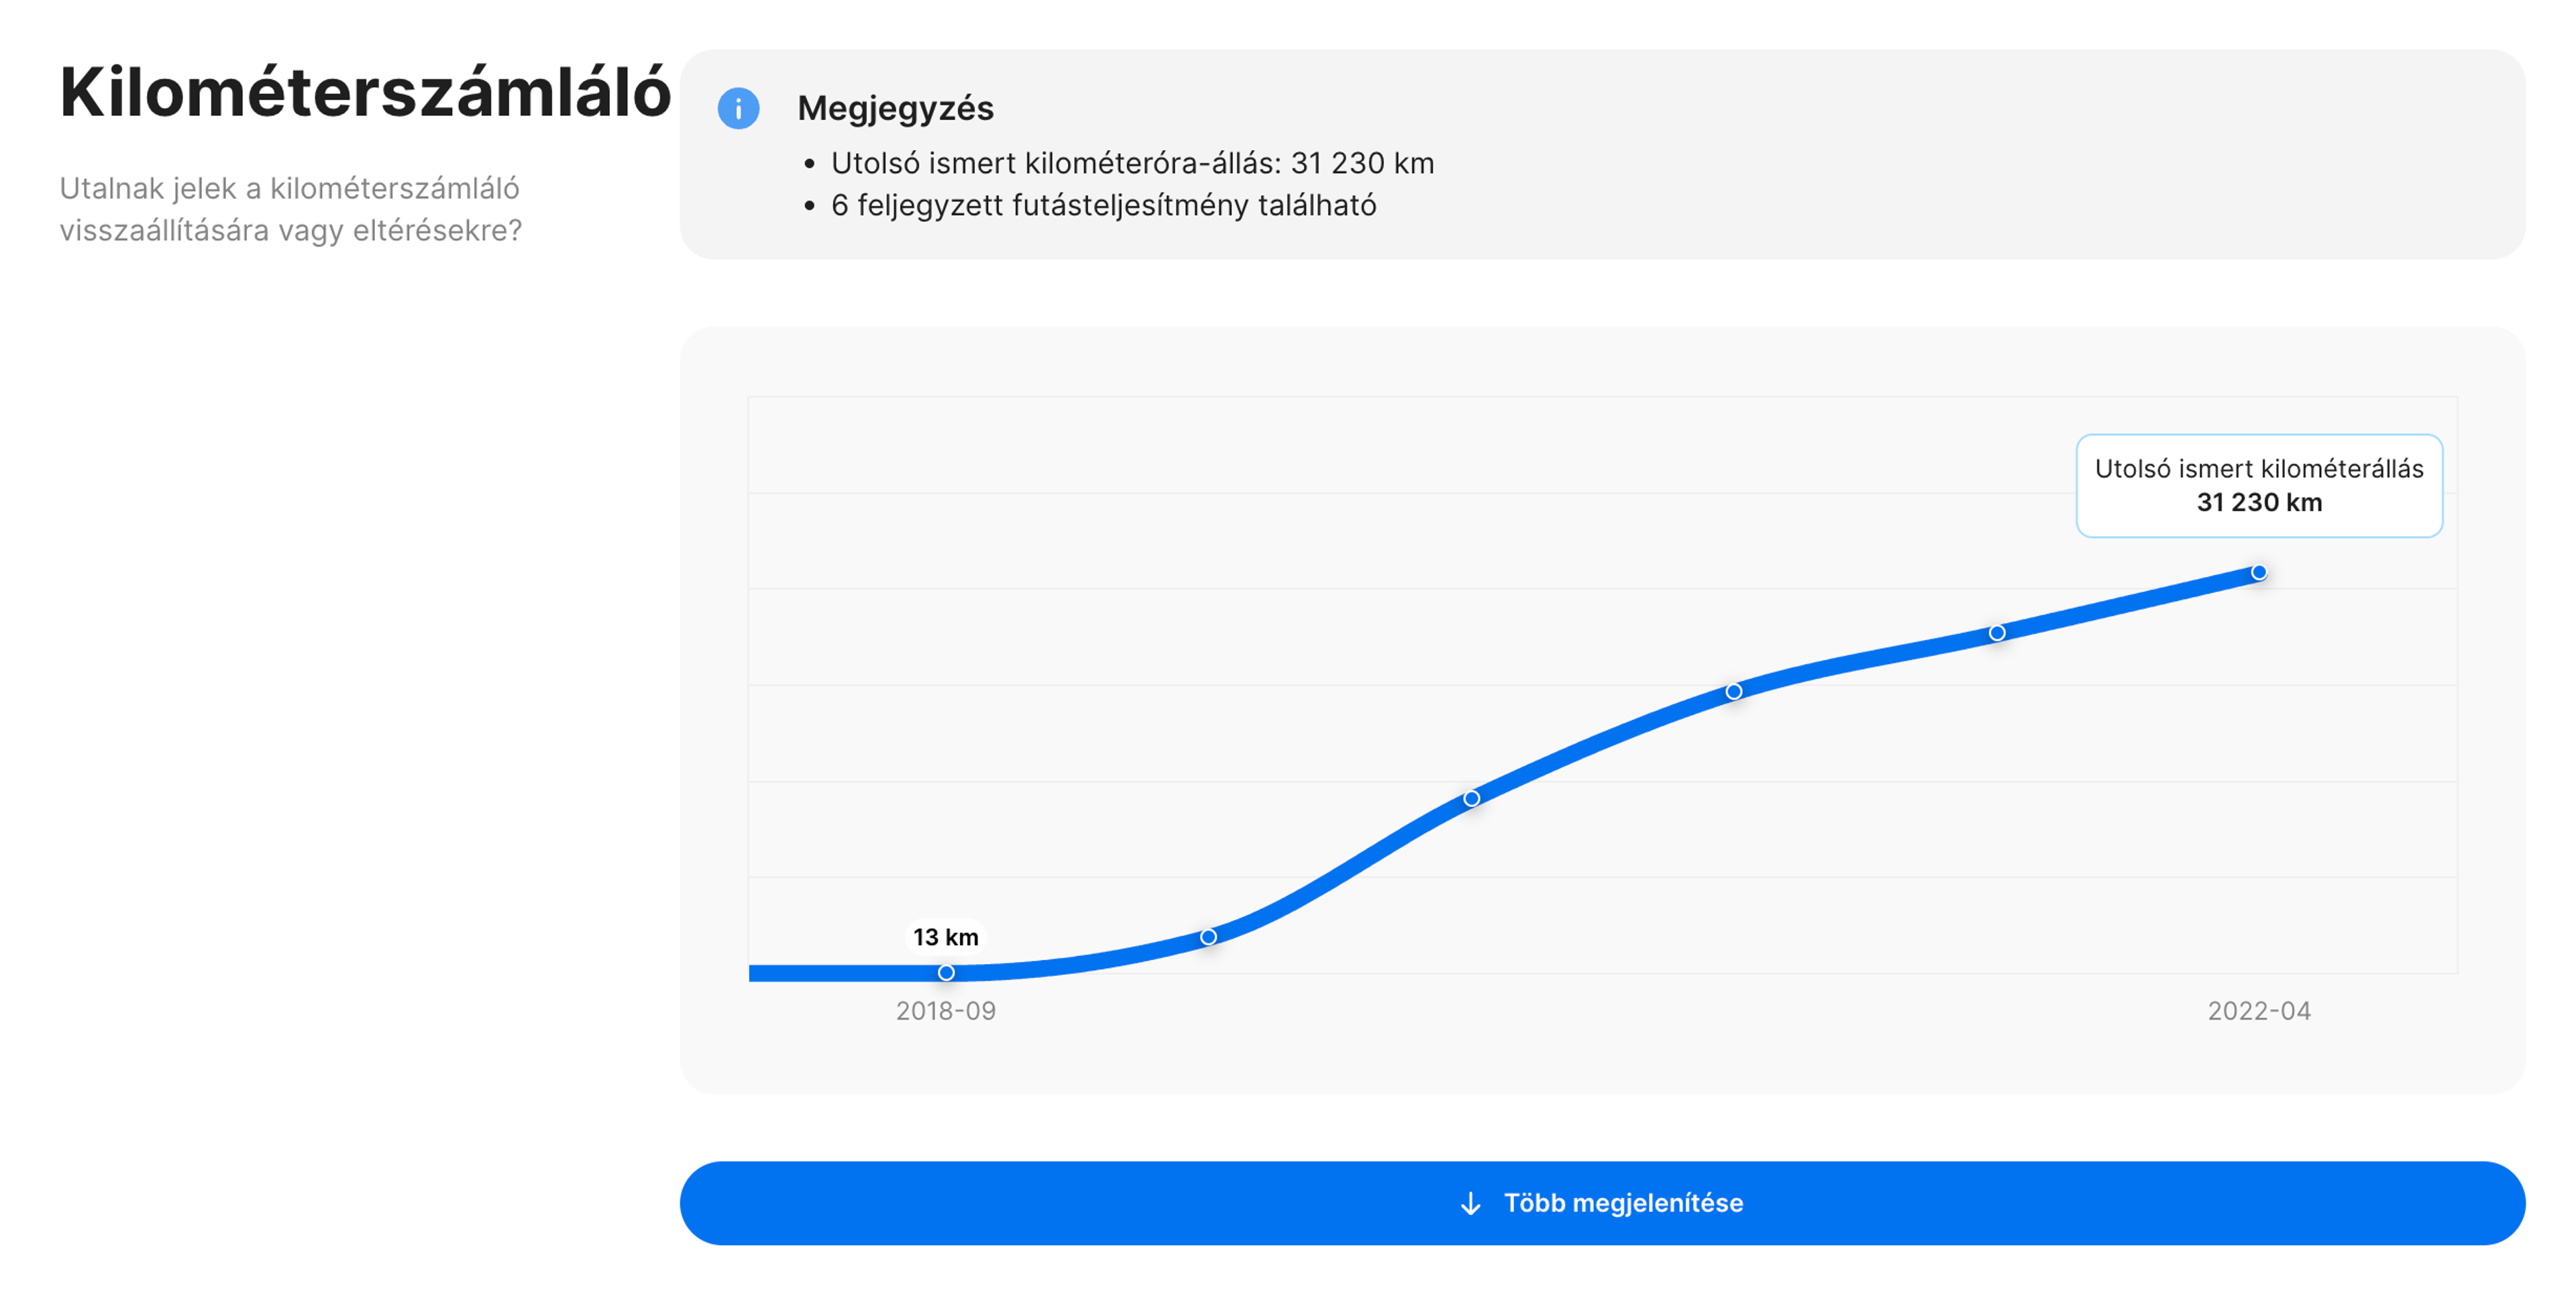Click the 13 km value label

point(945,937)
